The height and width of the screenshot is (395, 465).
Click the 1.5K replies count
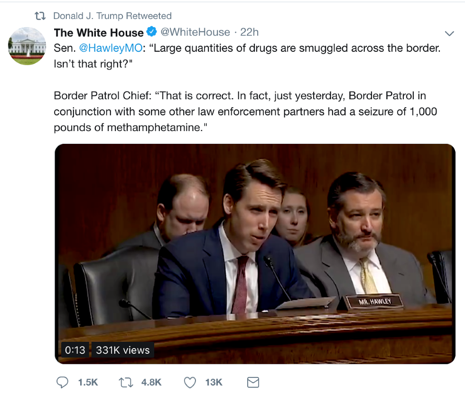click(88, 382)
